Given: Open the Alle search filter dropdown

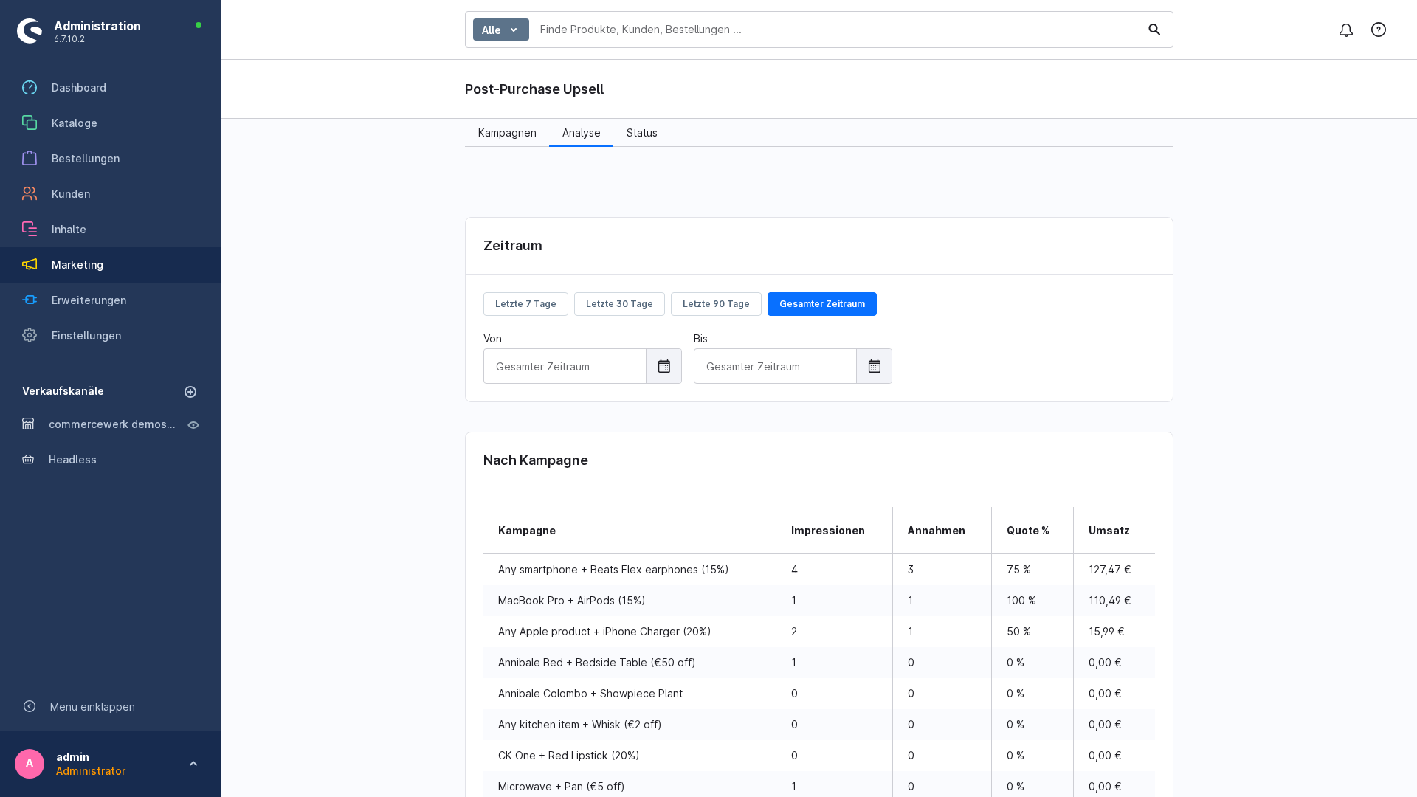Looking at the screenshot, I should (x=501, y=30).
